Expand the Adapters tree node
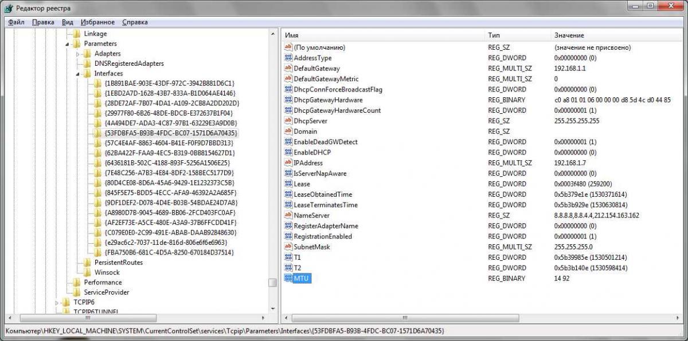The width and height of the screenshot is (688, 341). [x=78, y=54]
